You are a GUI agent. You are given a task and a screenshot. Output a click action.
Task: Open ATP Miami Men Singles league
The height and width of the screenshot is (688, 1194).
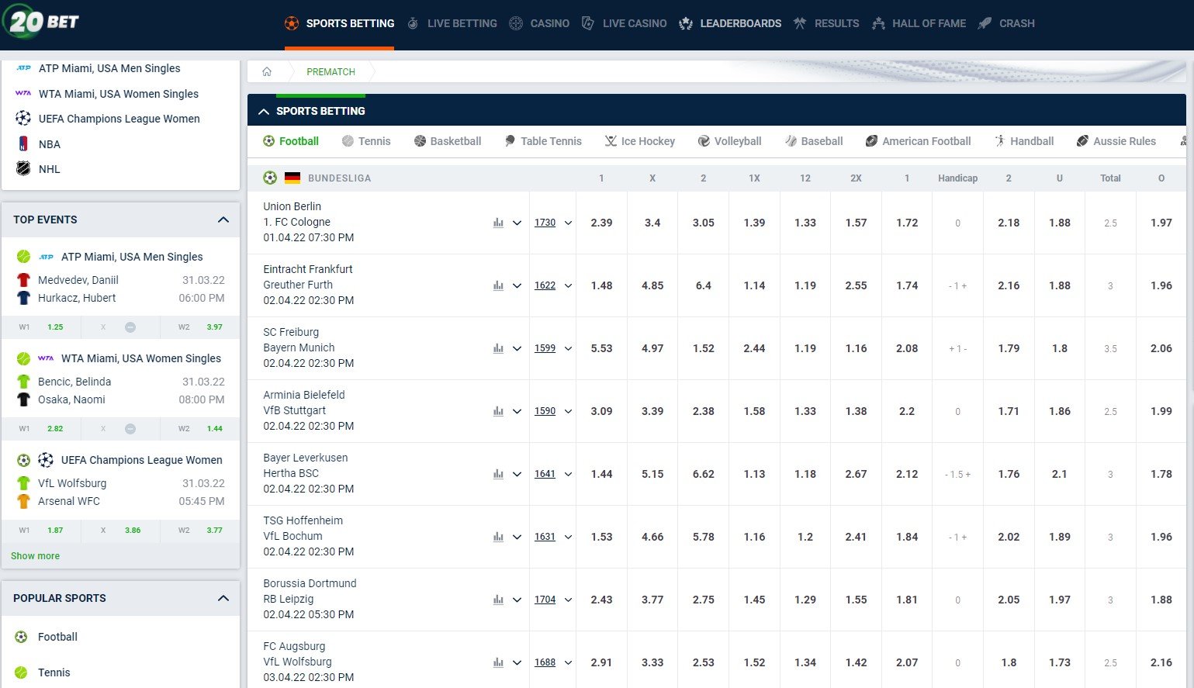click(109, 68)
